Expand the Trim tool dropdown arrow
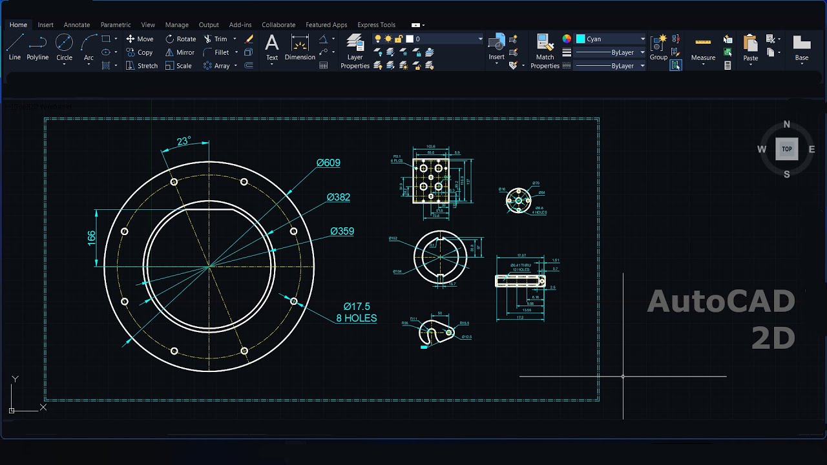 235,39
